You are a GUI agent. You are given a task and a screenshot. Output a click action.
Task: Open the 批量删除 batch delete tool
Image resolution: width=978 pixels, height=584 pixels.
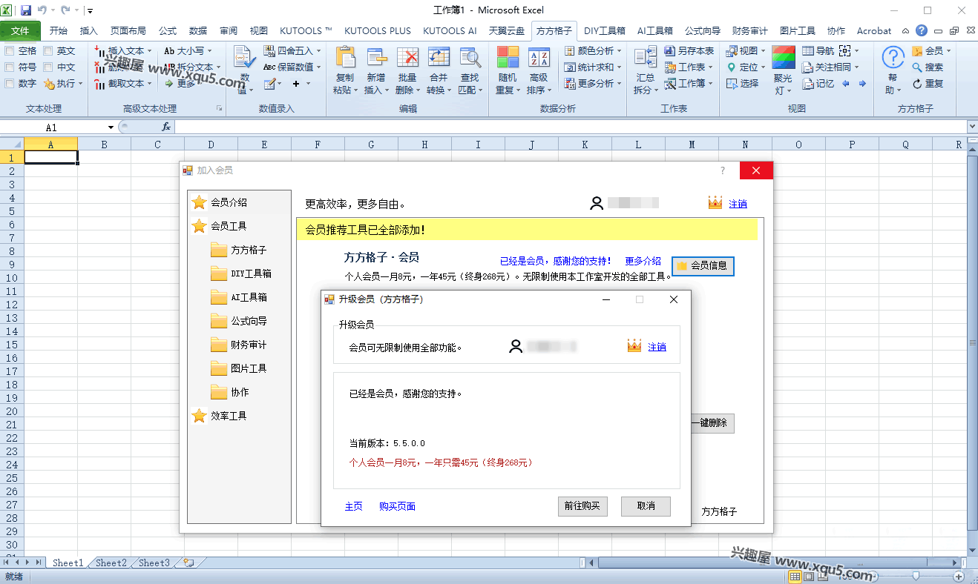(407, 71)
